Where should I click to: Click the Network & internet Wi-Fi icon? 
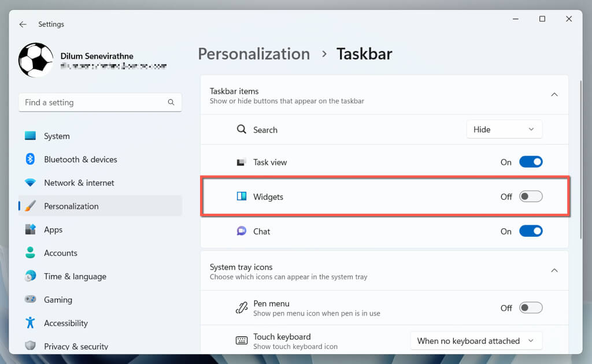(x=31, y=183)
